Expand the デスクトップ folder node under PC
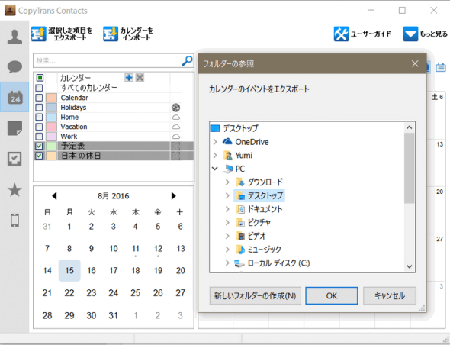Image resolution: width=450 pixels, height=345 pixels. 227,195
